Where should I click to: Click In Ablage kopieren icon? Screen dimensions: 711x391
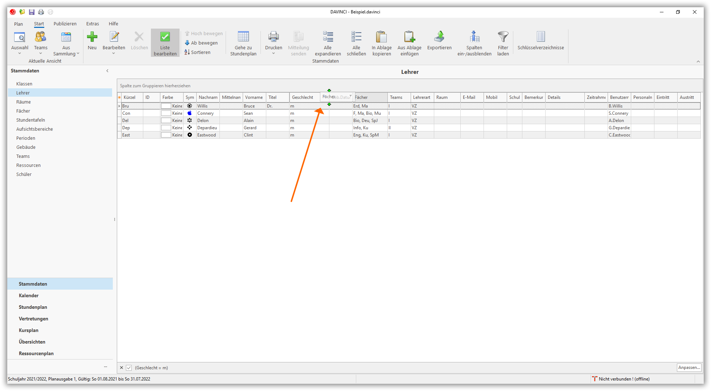[381, 37]
